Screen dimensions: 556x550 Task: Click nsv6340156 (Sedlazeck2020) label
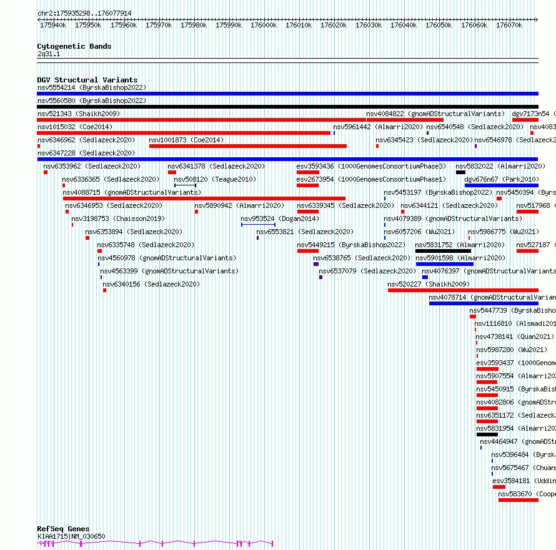click(151, 284)
